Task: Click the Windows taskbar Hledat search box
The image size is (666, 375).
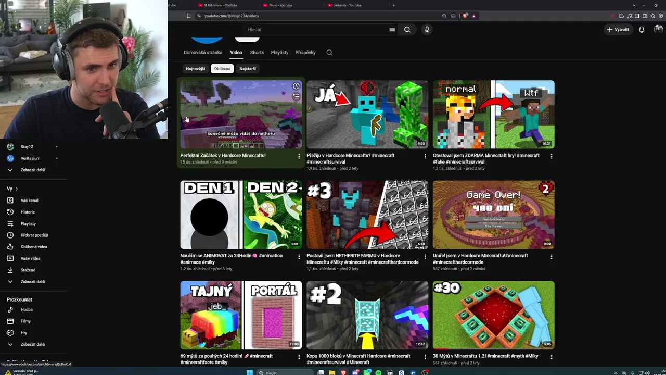Action: [x=285, y=372]
